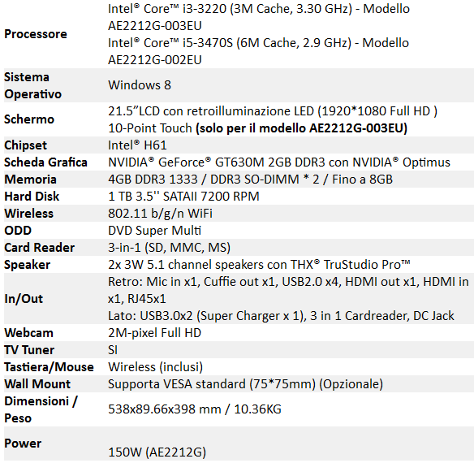The height and width of the screenshot is (463, 474).
Task: Click the Memoria row label
Action: (x=31, y=180)
